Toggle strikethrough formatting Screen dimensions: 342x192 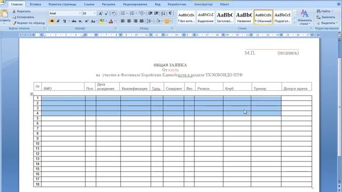tap(74, 21)
